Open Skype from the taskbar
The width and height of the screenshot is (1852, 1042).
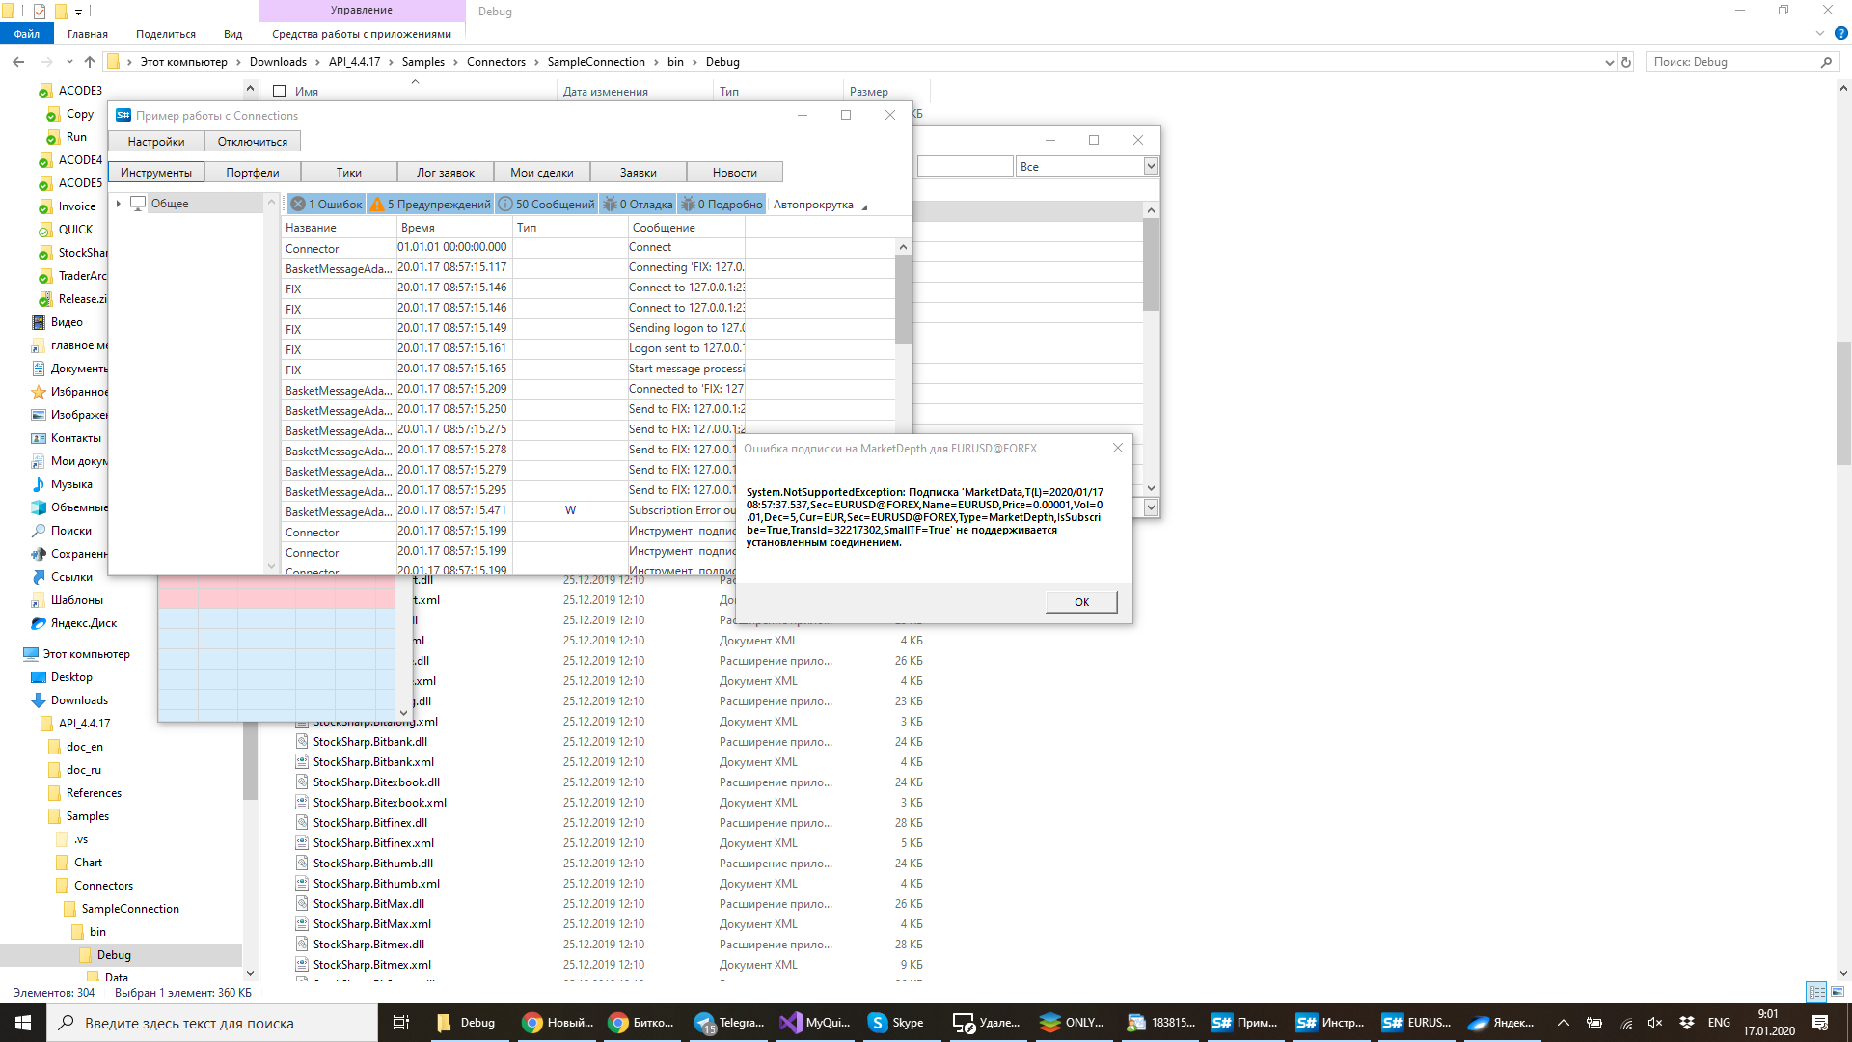pos(900,1023)
